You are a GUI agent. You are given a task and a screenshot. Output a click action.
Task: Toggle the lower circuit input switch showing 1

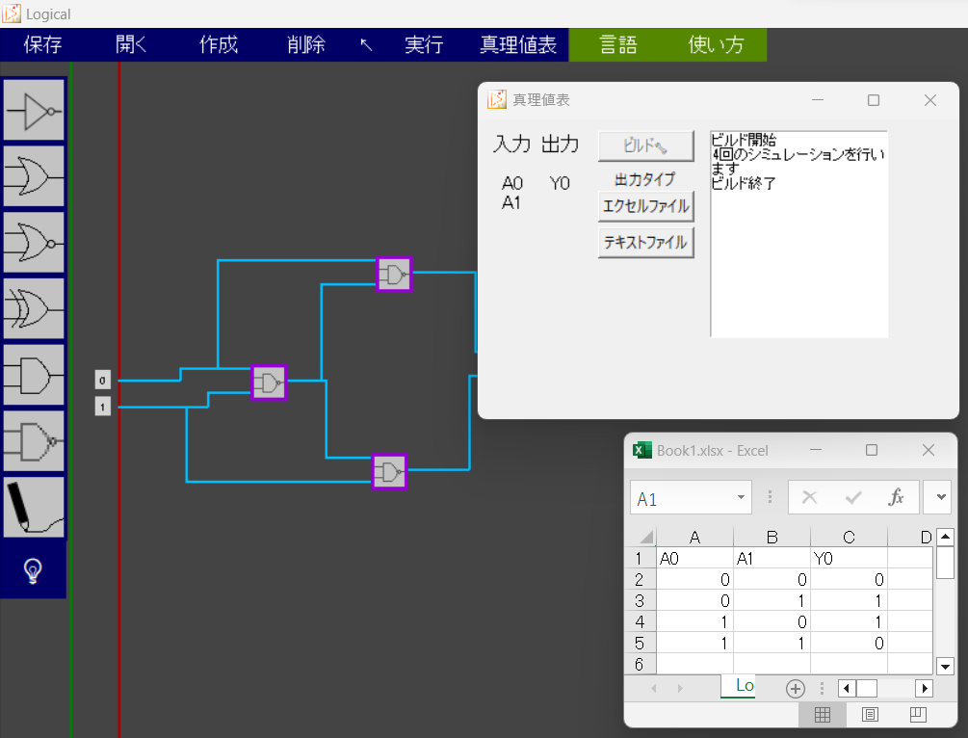101,407
